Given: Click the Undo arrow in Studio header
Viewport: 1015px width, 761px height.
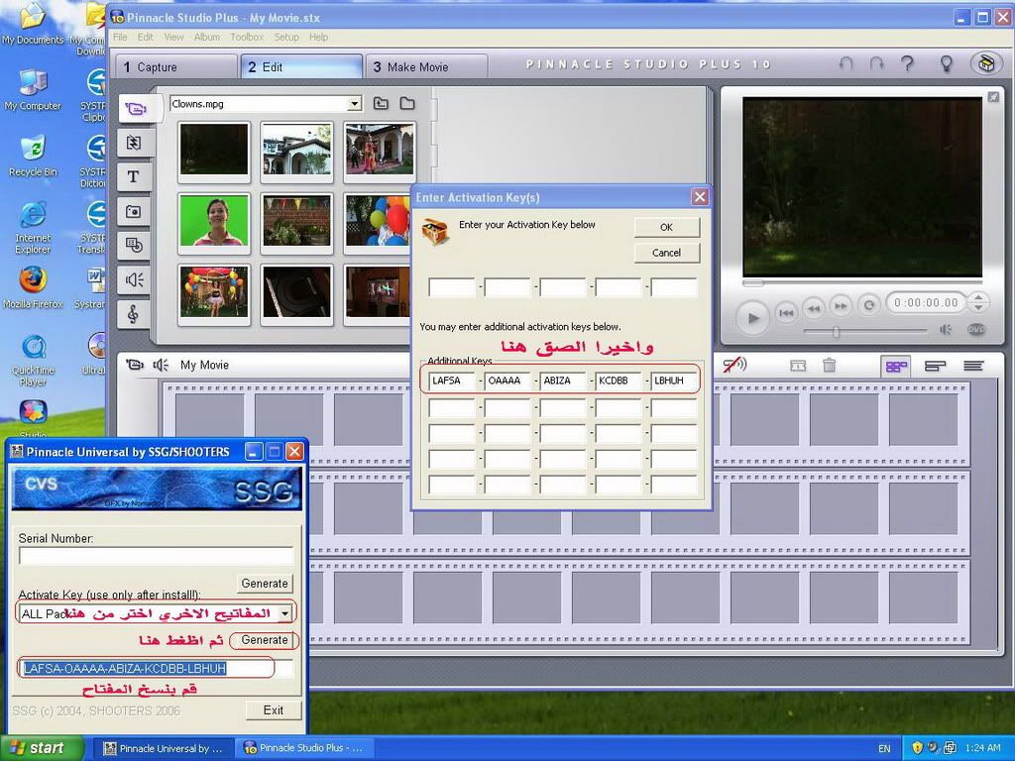Looking at the screenshot, I should click(846, 64).
